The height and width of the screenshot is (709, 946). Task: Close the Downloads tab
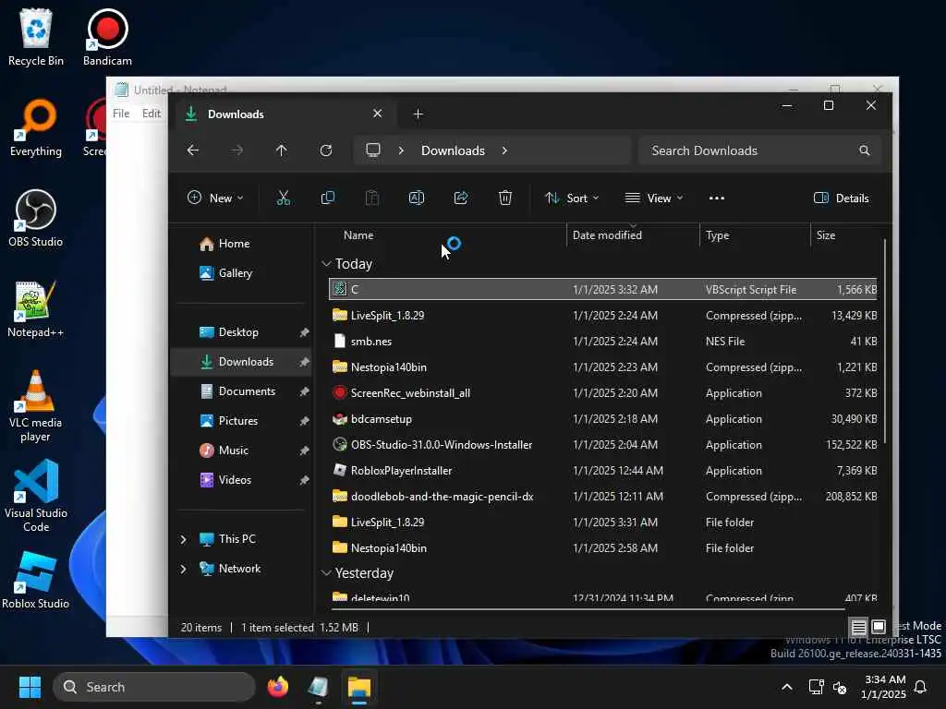377,114
